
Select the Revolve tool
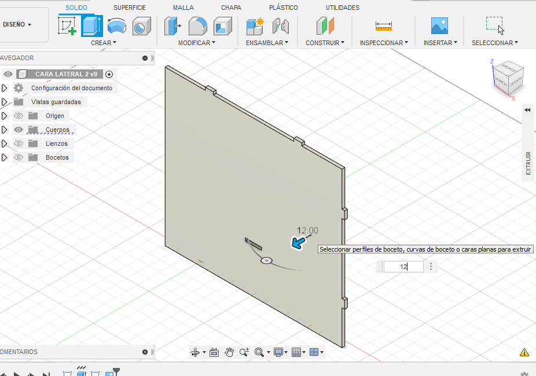[x=116, y=26]
